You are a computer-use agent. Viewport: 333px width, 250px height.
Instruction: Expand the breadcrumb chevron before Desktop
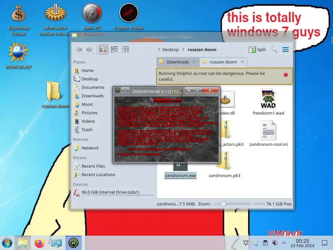point(159,49)
